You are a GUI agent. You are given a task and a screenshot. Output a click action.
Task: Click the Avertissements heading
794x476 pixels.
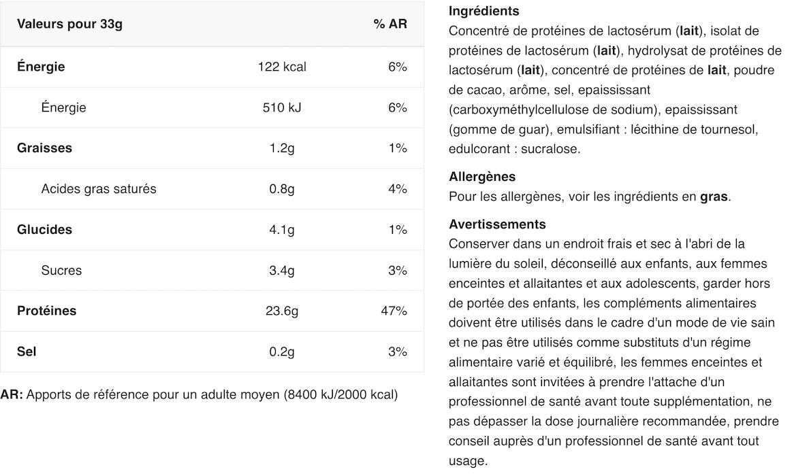pyautogui.click(x=497, y=224)
